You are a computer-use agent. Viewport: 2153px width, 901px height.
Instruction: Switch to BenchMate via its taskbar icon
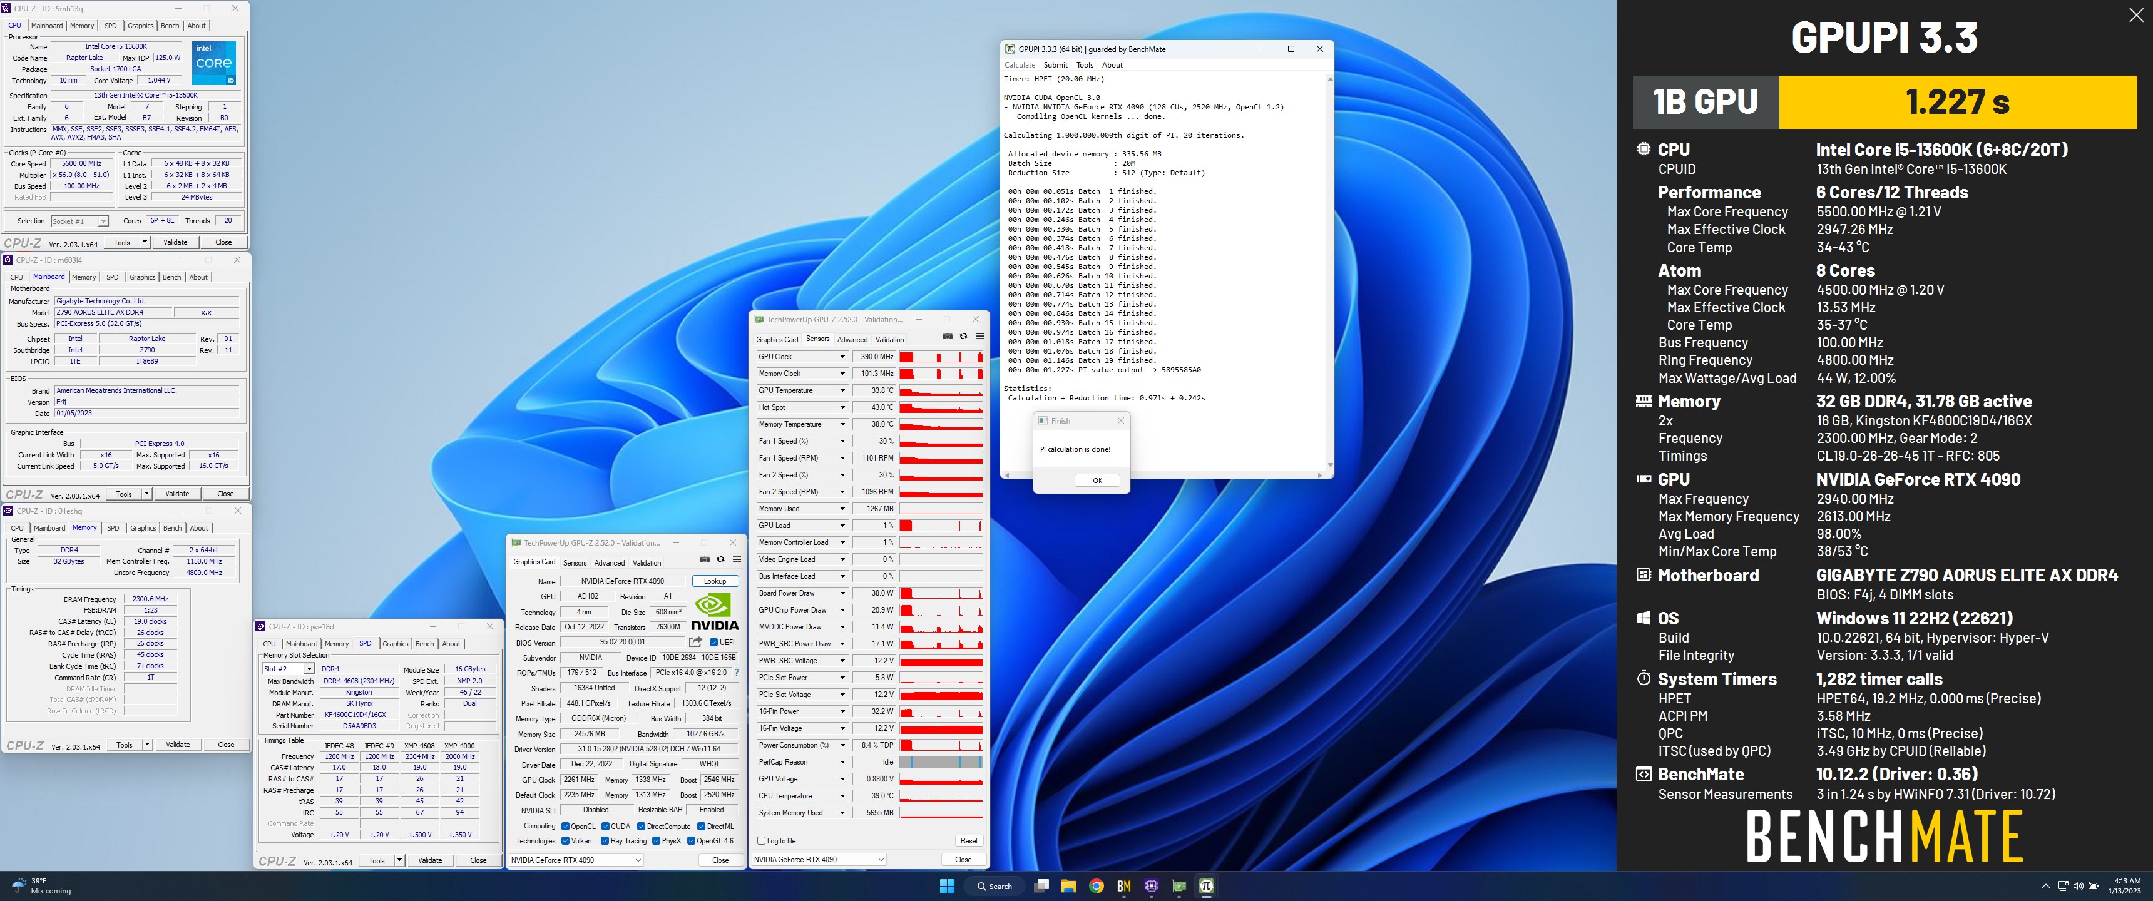(1123, 886)
